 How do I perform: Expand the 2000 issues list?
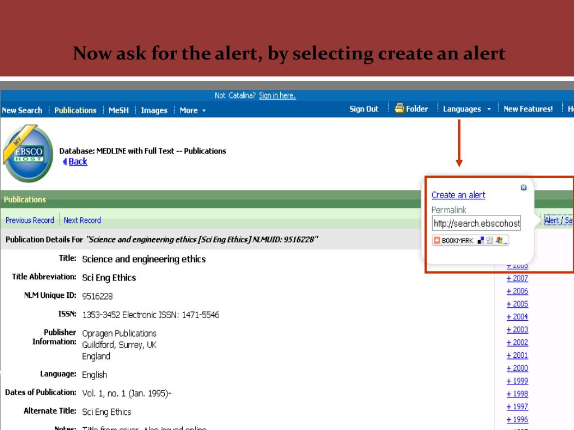517,368
